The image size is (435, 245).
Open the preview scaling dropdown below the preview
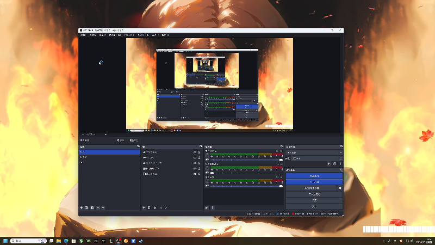[x=94, y=134]
